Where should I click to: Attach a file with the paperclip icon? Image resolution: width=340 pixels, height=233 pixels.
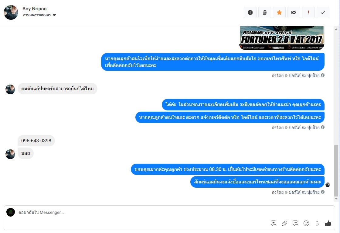(284, 223)
